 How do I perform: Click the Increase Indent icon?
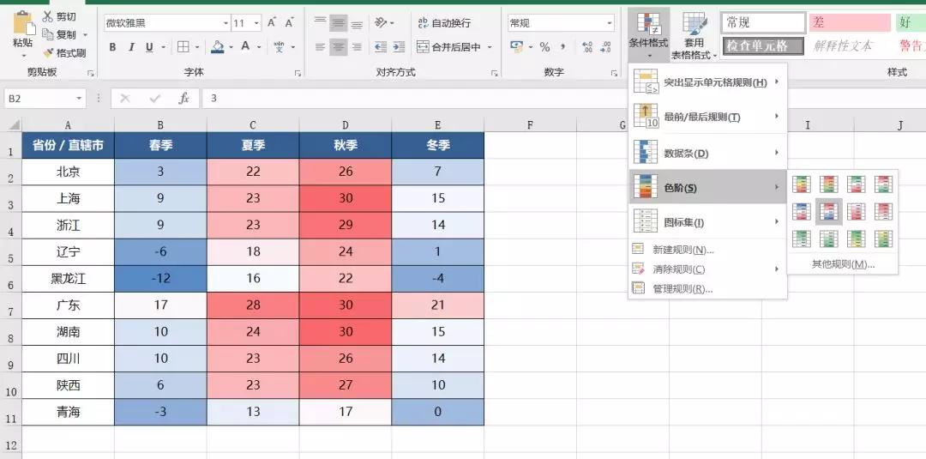click(x=400, y=47)
